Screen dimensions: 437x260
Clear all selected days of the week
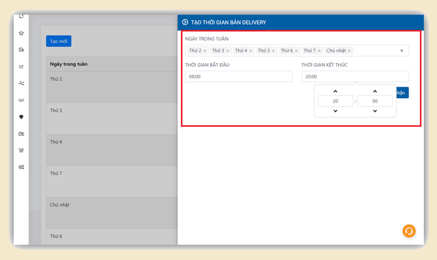tap(402, 51)
